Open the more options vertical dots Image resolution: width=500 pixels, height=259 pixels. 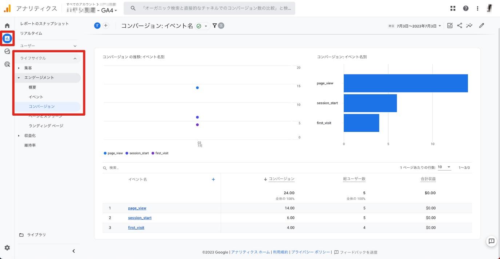477,8
